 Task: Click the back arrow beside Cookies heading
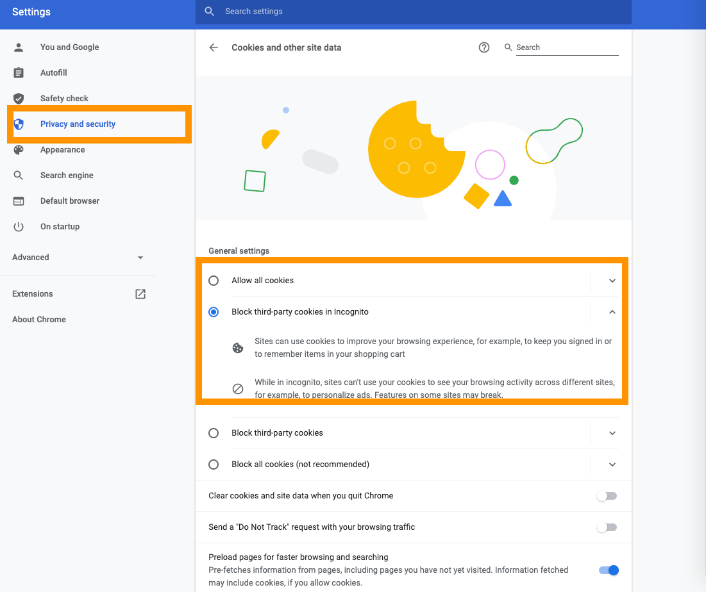pyautogui.click(x=214, y=47)
